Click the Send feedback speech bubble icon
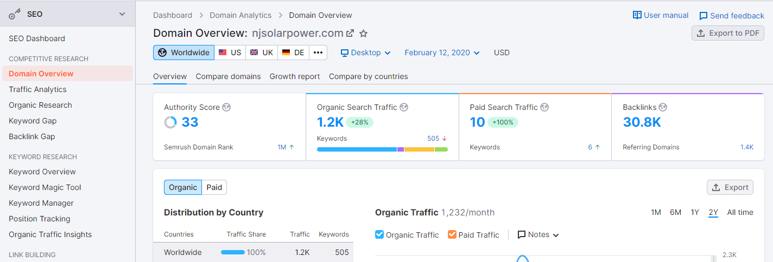 pos(704,16)
